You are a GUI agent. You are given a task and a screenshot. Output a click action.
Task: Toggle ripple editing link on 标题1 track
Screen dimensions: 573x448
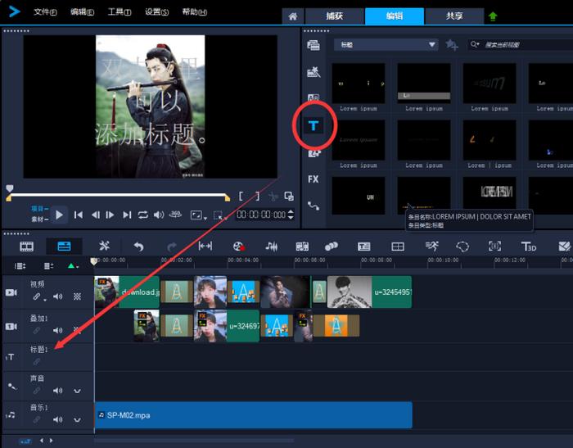click(36, 361)
